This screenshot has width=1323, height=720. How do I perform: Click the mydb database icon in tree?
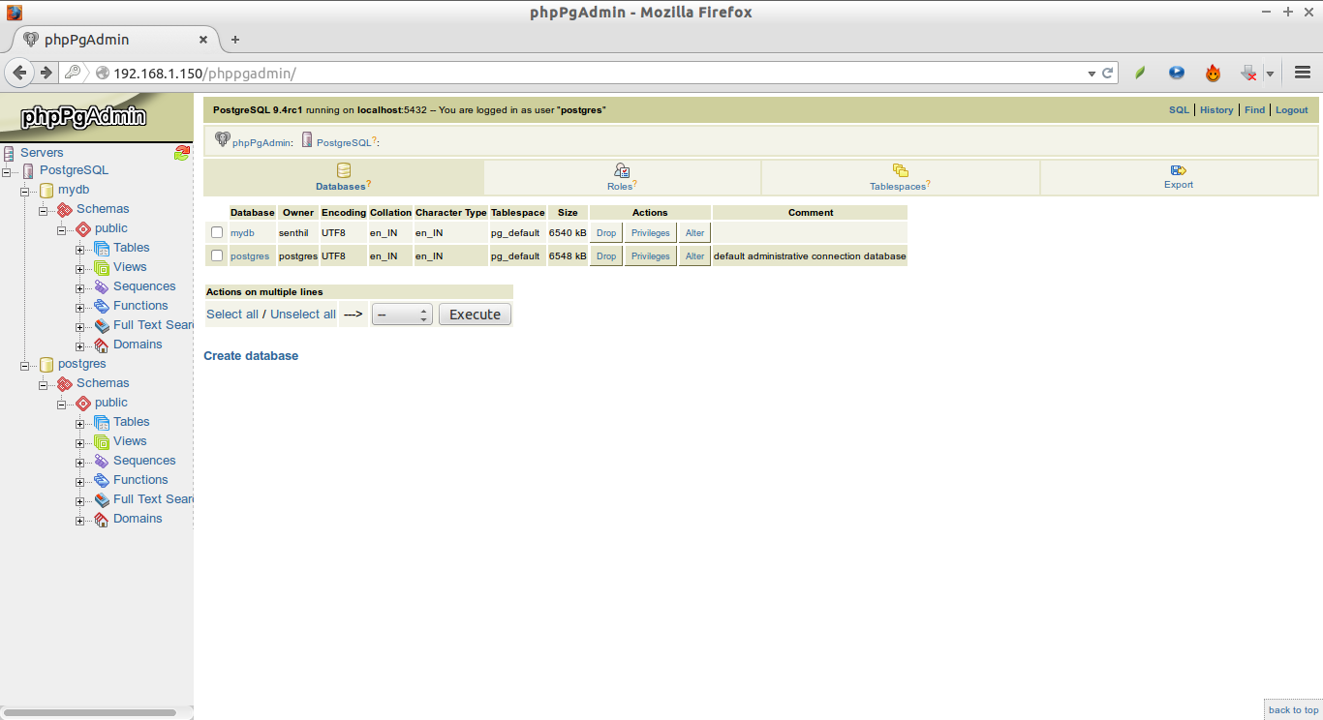tap(46, 190)
